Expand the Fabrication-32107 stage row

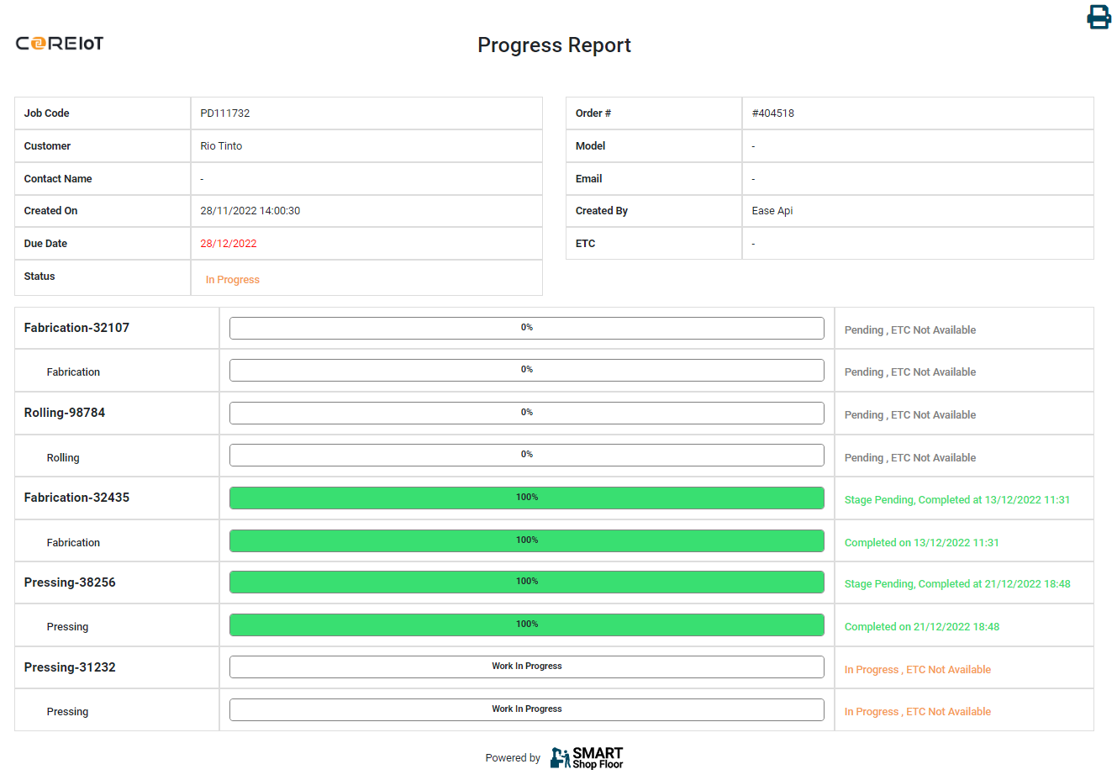[x=76, y=328]
